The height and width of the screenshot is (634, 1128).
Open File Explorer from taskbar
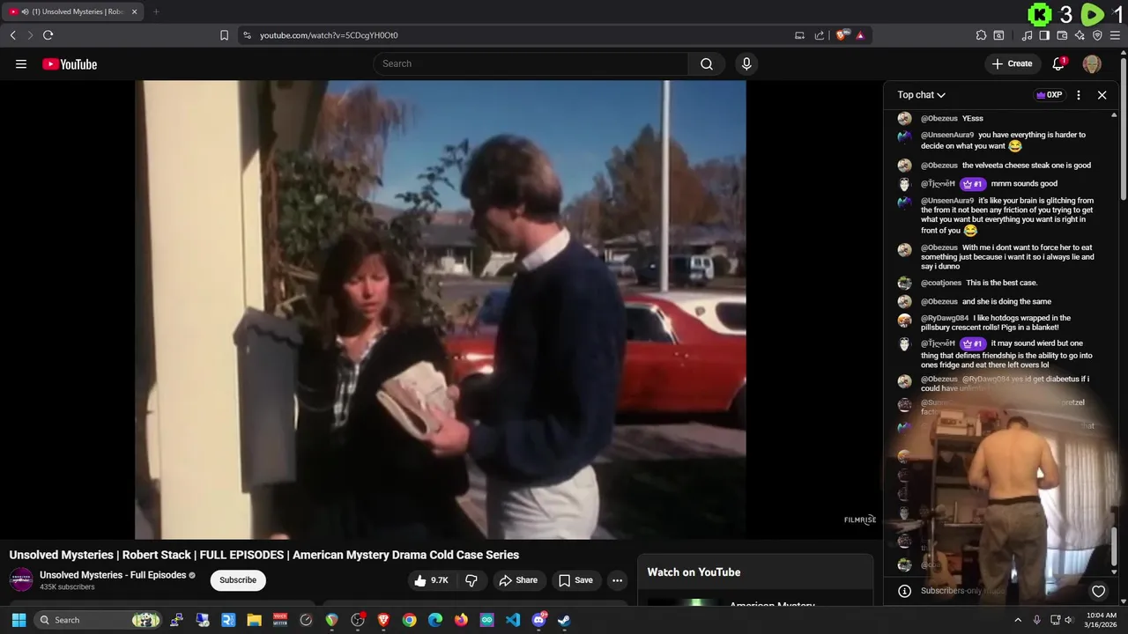254,620
